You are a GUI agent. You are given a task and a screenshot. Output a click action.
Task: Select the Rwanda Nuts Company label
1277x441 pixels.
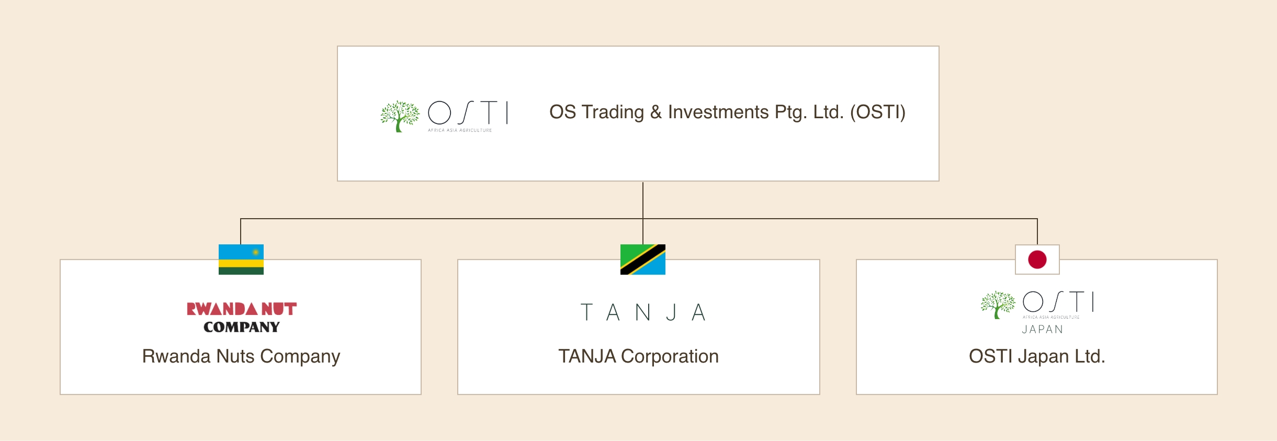241,356
